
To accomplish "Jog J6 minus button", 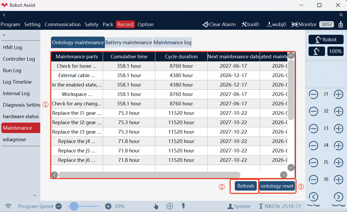I will (314, 180).
